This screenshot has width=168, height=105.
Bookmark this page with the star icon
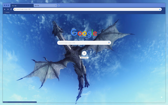click(160, 9)
